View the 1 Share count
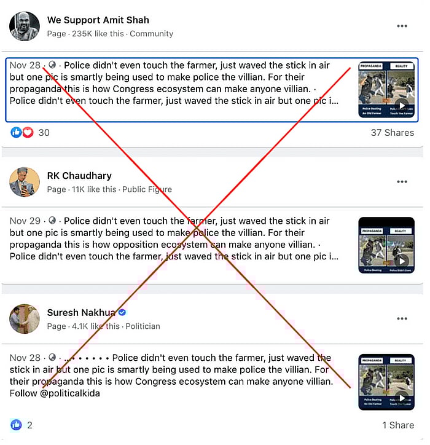 coord(398,425)
